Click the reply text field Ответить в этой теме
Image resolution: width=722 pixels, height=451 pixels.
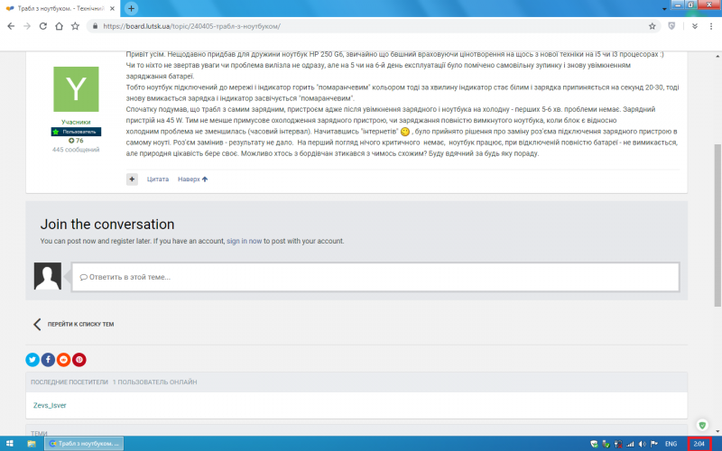pyautogui.click(x=374, y=277)
